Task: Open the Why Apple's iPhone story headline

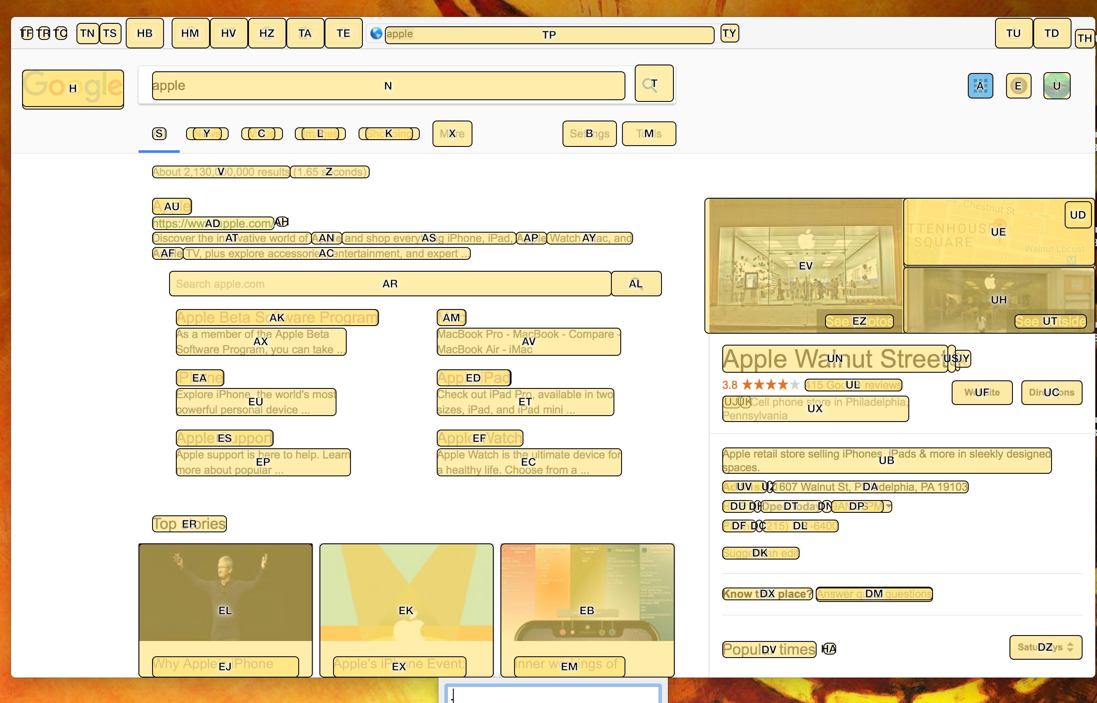Action: [225, 666]
